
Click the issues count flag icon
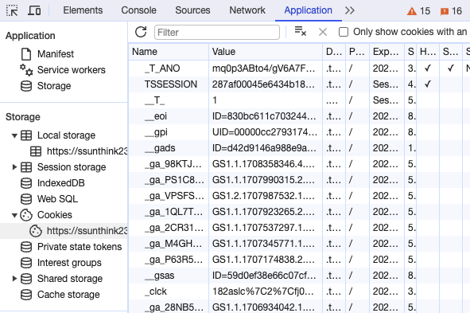[445, 11]
